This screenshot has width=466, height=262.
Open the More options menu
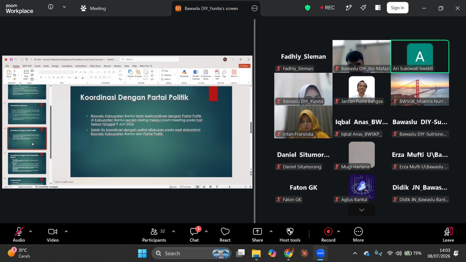[359, 234]
